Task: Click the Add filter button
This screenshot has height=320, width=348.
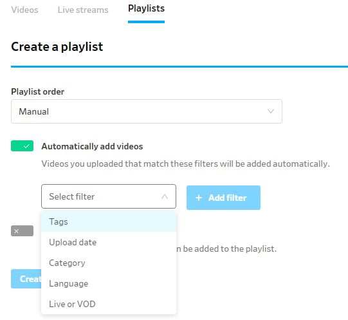Action: pos(223,198)
